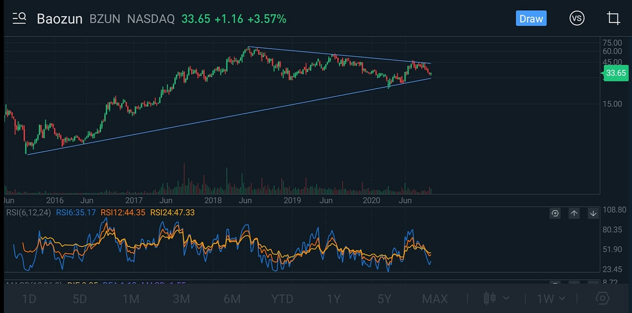Click the RSI24:47.33 value
632x313 pixels.
[x=172, y=212]
